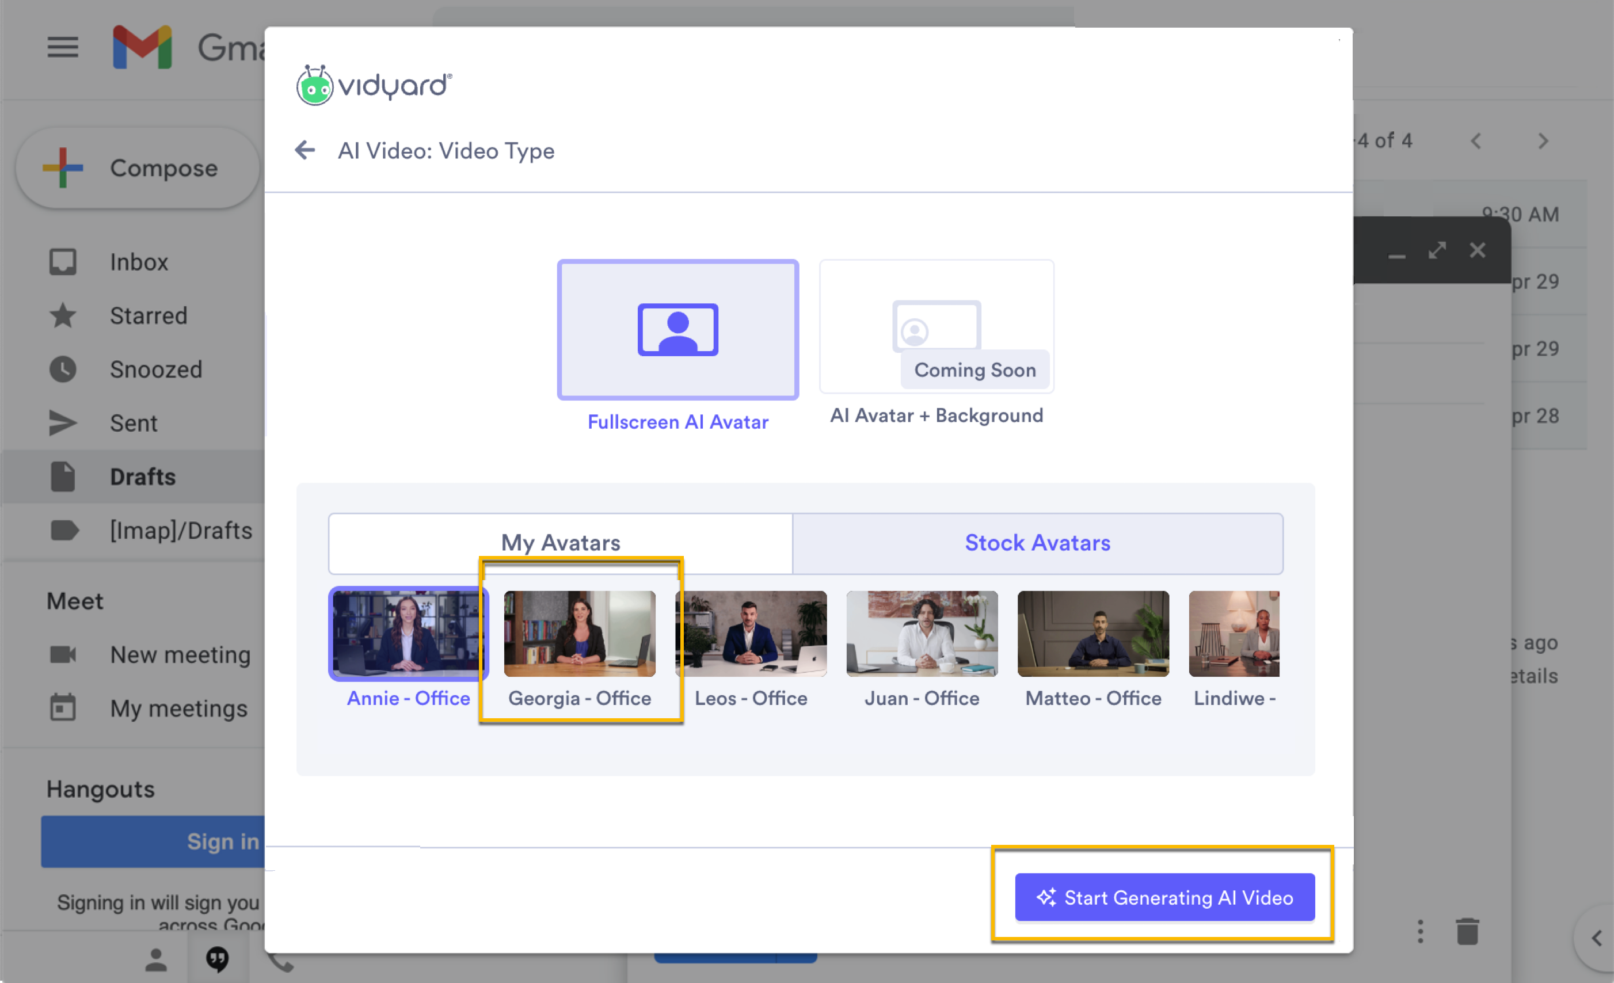This screenshot has width=1614, height=983.
Task: Choose the Juan - Office avatar thumbnail
Action: click(x=922, y=633)
